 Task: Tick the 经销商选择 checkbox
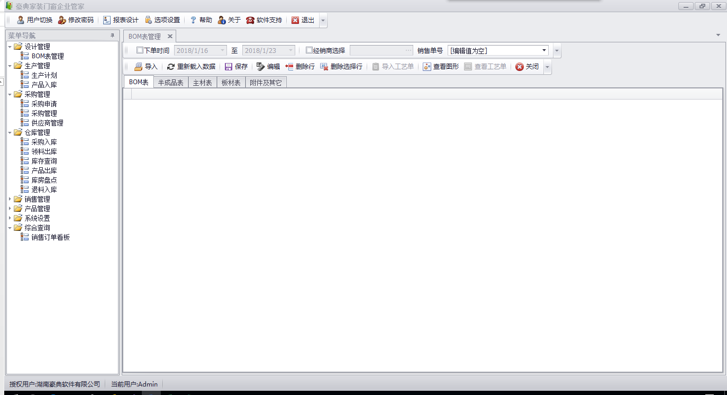309,51
